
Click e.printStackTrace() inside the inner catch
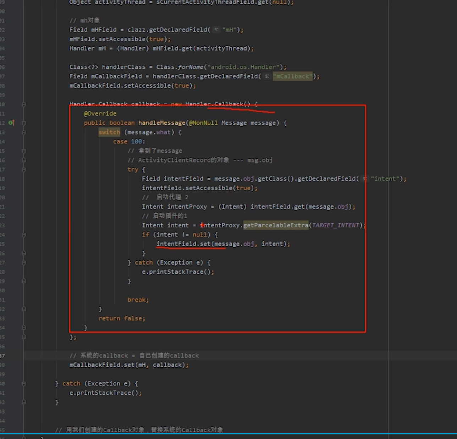178,272
